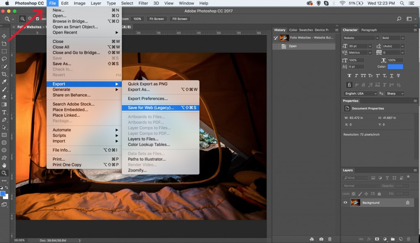Switch to the Paragraph tab

tap(368, 30)
